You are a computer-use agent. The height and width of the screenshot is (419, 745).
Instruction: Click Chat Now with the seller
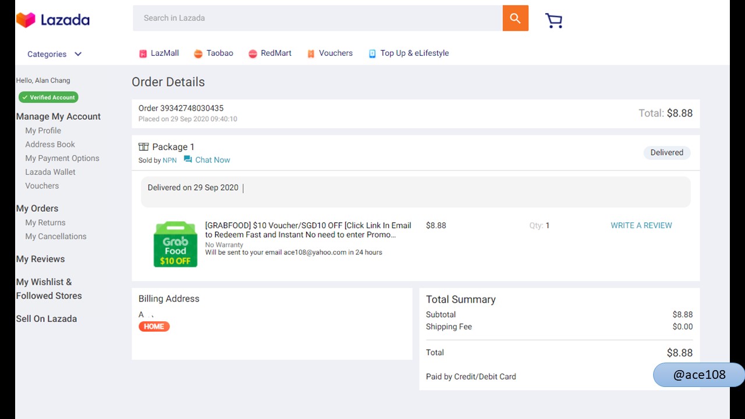point(212,160)
